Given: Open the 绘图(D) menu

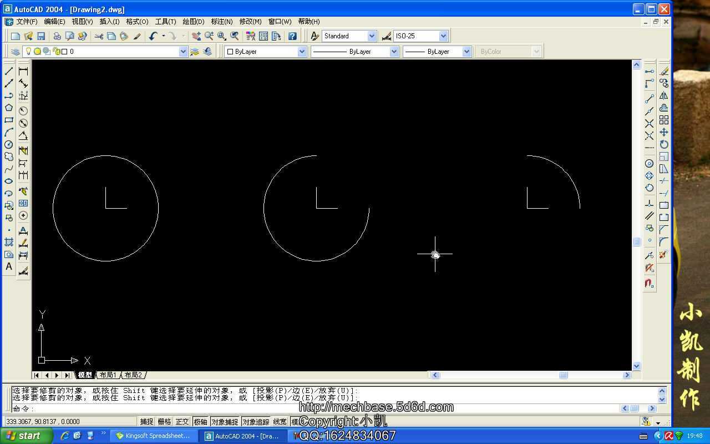Looking at the screenshot, I should (193, 22).
